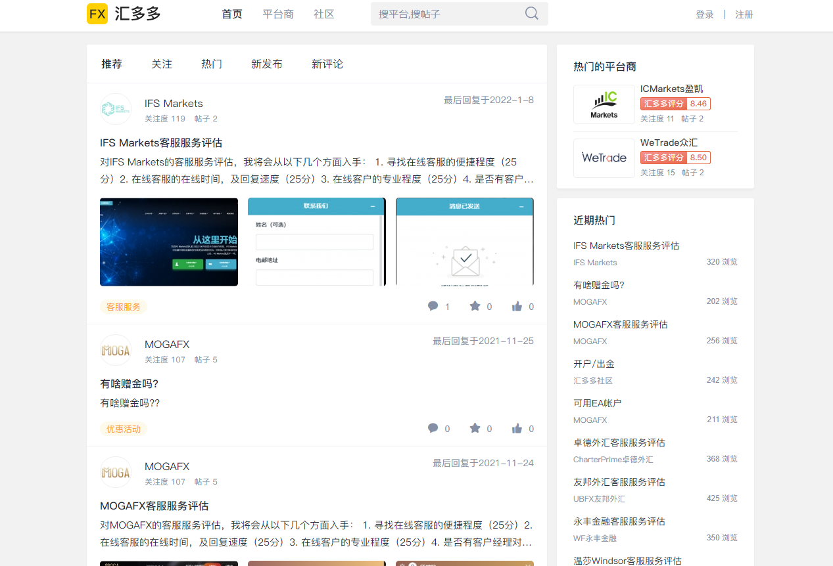Favorite the IFS Markets post with star
The image size is (833, 566).
[475, 306]
